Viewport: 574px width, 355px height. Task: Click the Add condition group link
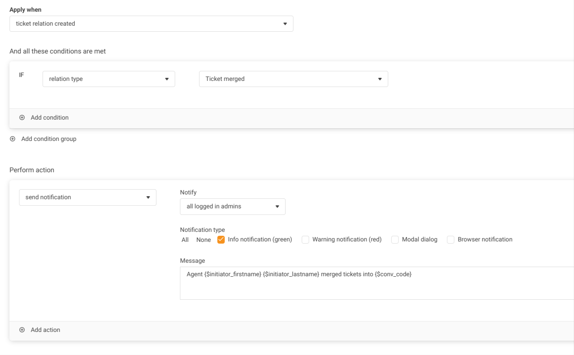tap(49, 139)
